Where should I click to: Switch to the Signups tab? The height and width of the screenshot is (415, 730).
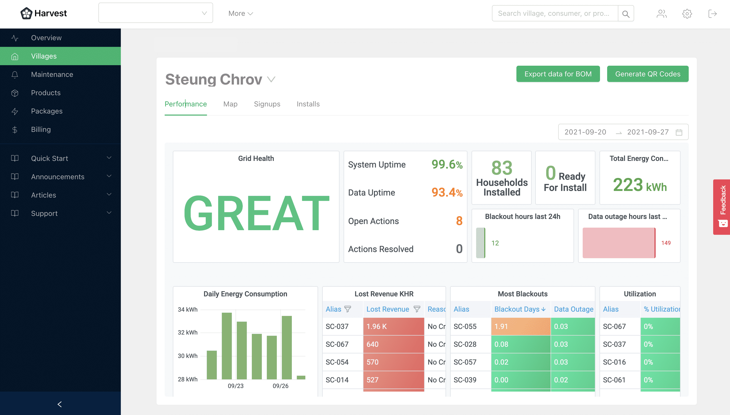pyautogui.click(x=267, y=104)
